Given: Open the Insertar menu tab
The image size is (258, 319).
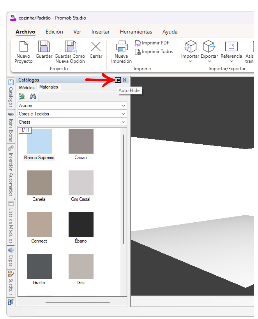Looking at the screenshot, I should pyautogui.click(x=101, y=32).
